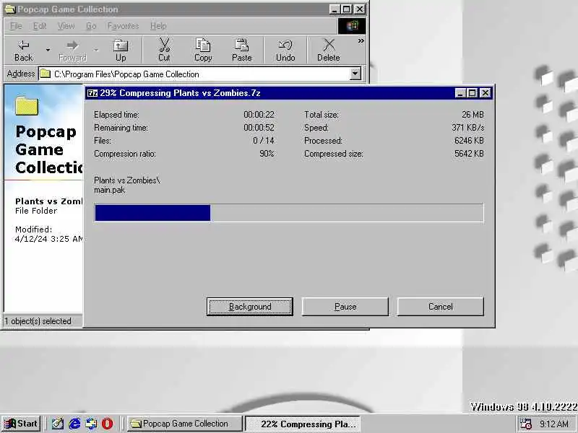This screenshot has height=433, width=578.
Task: Open the Favorites menu
Action: click(x=123, y=26)
